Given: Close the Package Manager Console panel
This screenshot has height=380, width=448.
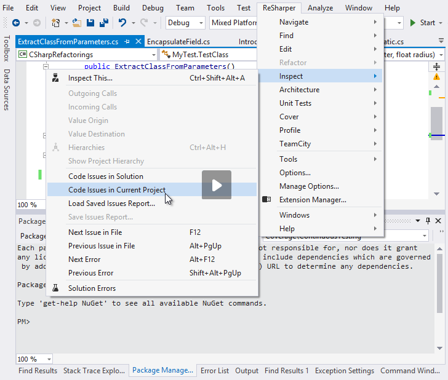Looking at the screenshot, I should (x=438, y=221).
